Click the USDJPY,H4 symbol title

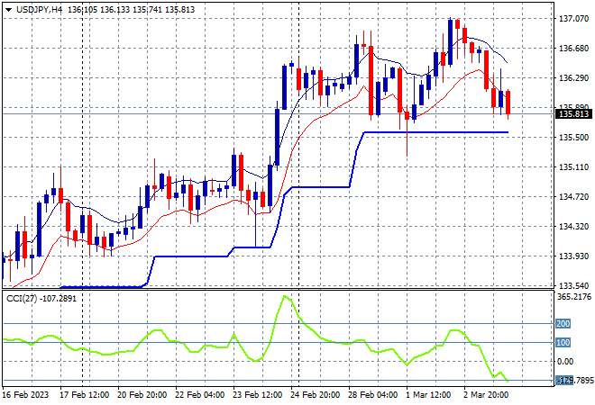coord(39,10)
